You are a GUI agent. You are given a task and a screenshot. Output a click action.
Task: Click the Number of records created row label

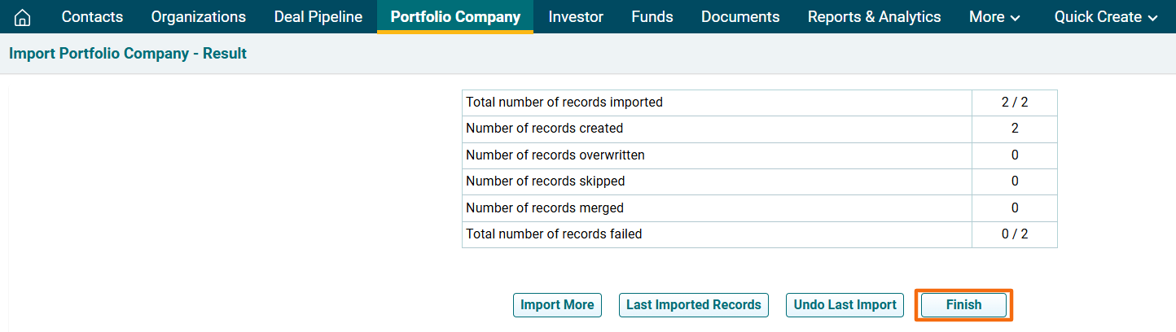tap(544, 129)
